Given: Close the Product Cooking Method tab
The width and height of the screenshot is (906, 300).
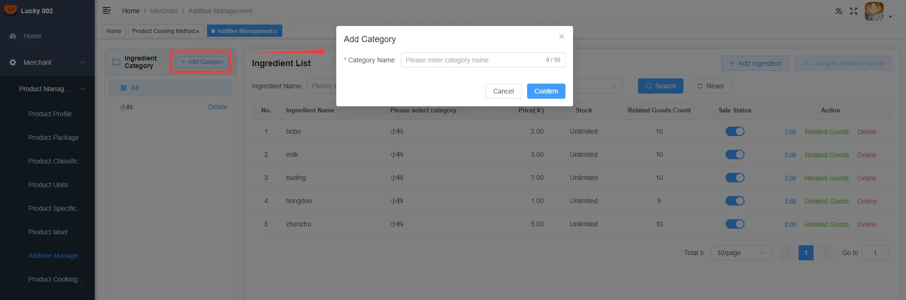Looking at the screenshot, I should (197, 32).
